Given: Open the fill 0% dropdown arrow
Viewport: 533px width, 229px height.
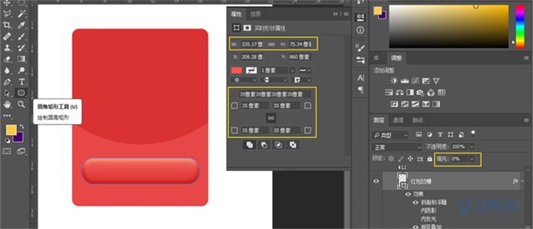Looking at the screenshot, I should click(x=472, y=159).
